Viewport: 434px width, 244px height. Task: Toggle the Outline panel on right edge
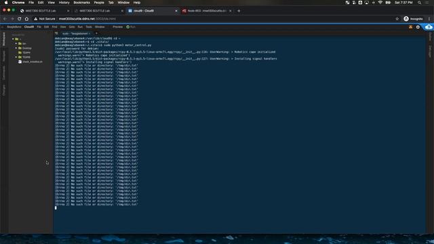[x=430, y=36]
